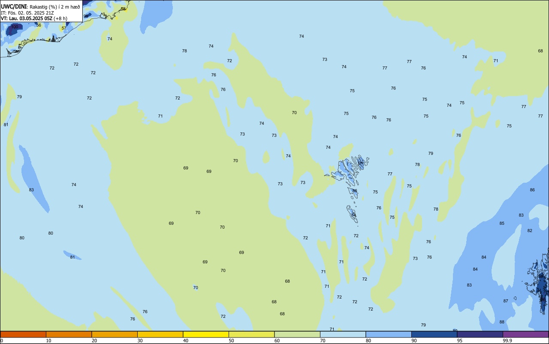Screen dimensions: 549x344
Task: Click the '10' legend scale label
Action: click(x=48, y=341)
